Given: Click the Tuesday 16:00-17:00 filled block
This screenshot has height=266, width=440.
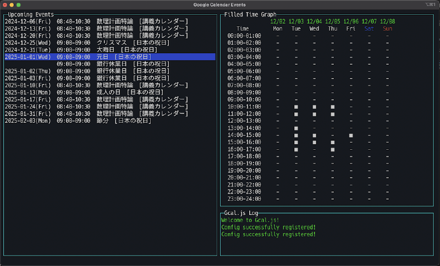Looking at the screenshot, I should point(296,150).
